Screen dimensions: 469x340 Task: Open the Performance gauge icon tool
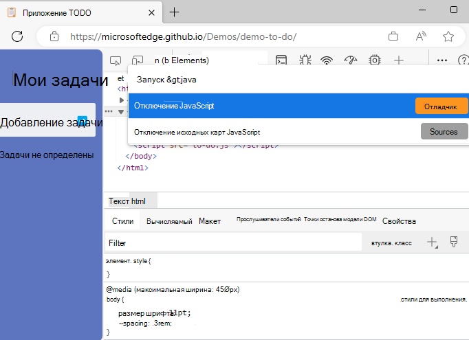351,60
